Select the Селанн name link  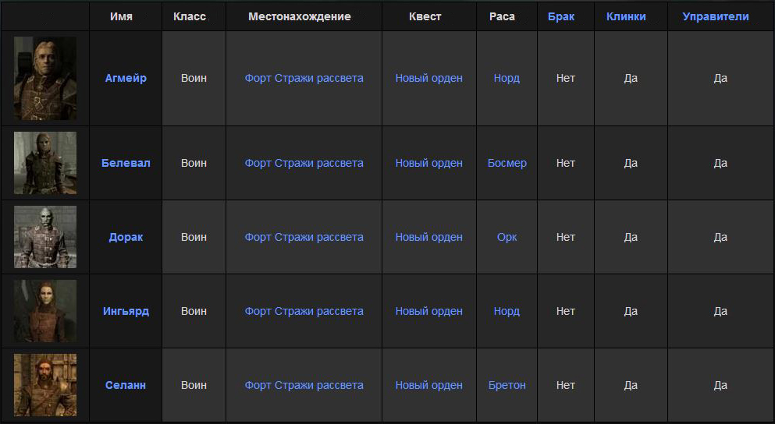click(x=126, y=385)
